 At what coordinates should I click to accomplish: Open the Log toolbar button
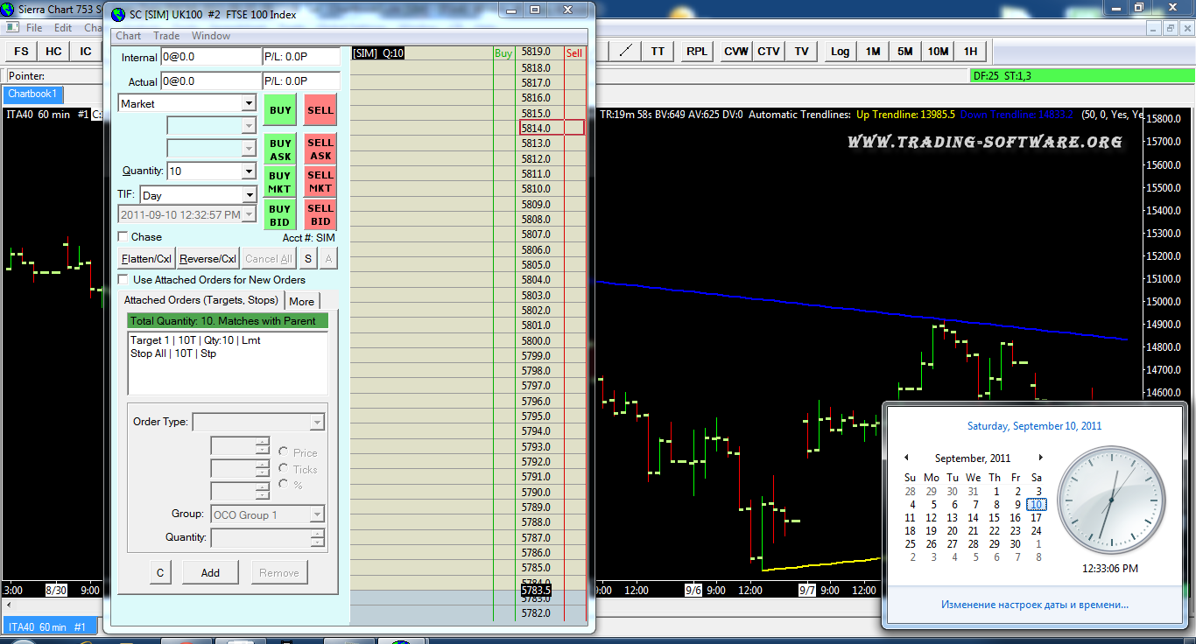pos(840,51)
